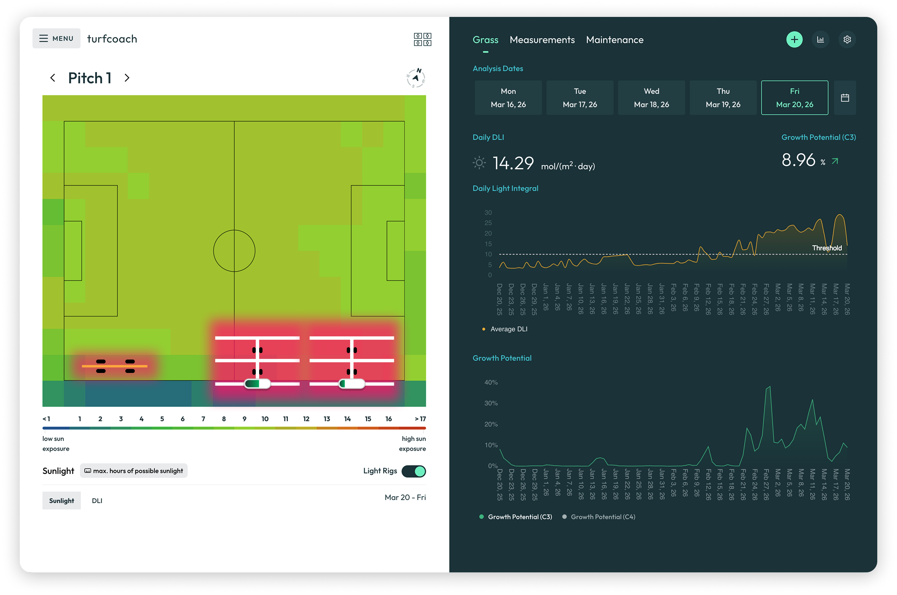Image resolution: width=897 pixels, height=595 pixels.
Task: Select Wednesday Mar 18 analysis date
Action: (x=651, y=98)
